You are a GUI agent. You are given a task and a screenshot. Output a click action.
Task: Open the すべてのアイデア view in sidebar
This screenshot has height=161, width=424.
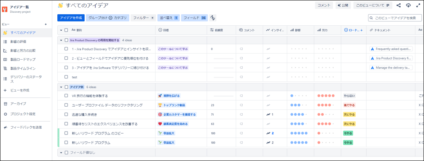click(x=26, y=33)
